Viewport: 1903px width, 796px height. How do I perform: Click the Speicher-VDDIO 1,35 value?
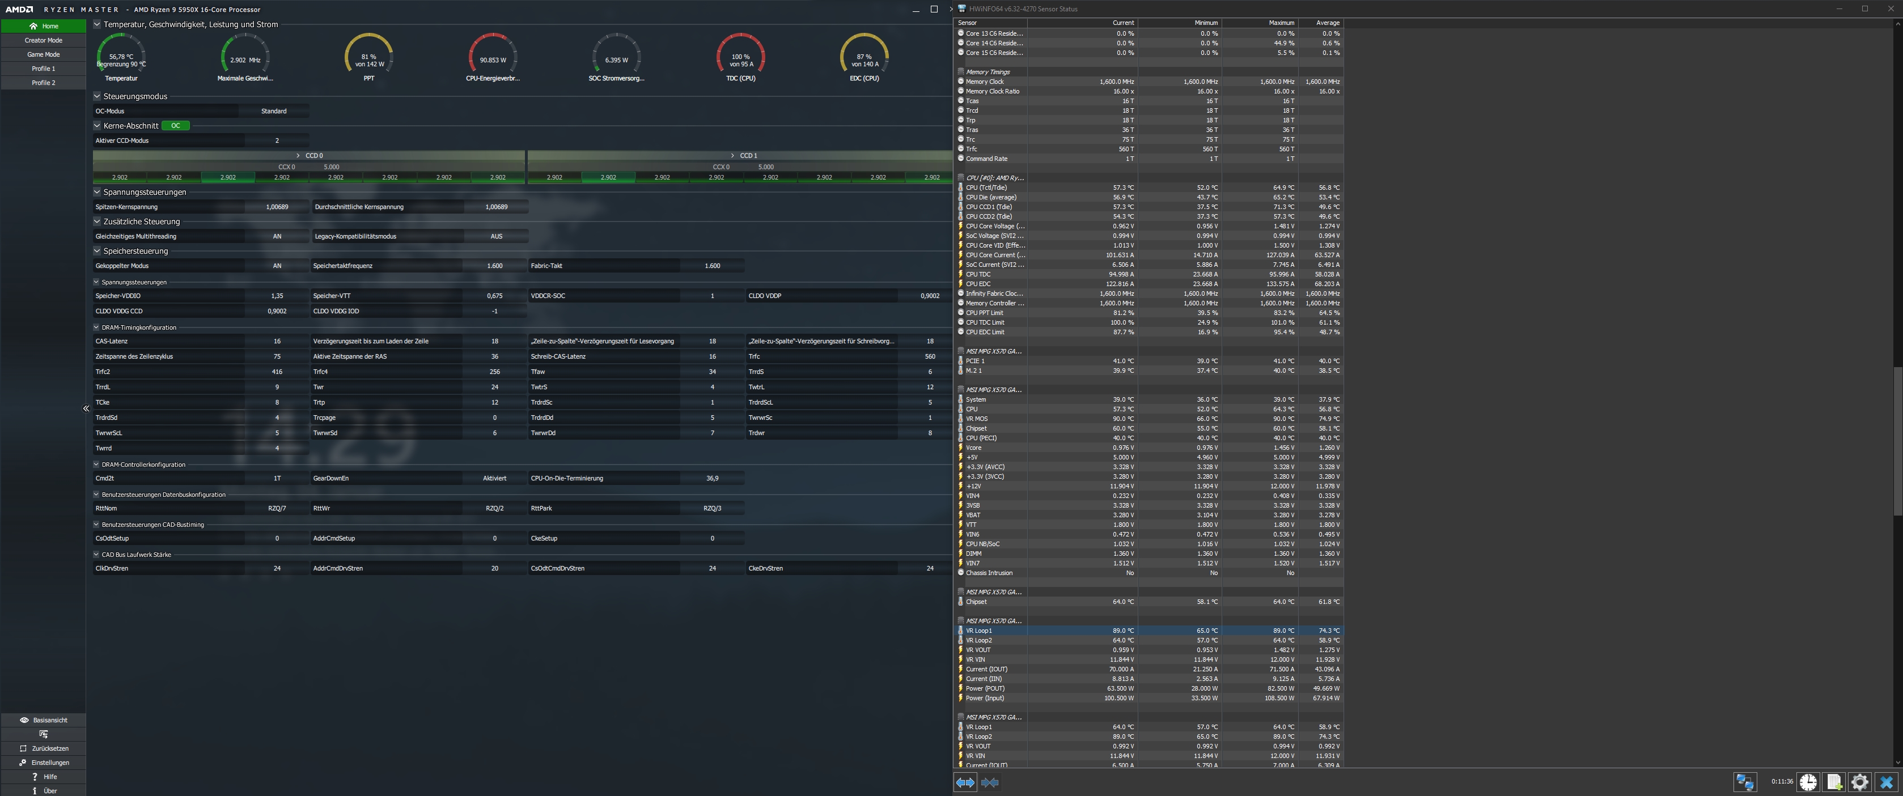click(277, 296)
